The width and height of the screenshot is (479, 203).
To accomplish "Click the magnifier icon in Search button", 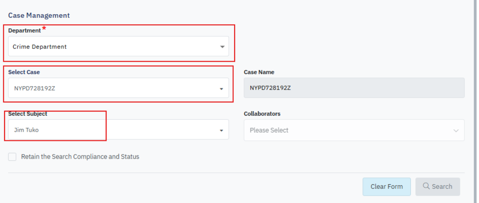I will (x=426, y=186).
